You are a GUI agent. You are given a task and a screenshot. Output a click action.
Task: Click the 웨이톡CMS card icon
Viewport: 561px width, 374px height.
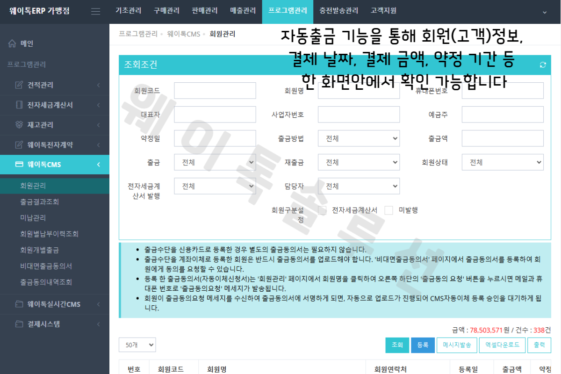point(19,165)
